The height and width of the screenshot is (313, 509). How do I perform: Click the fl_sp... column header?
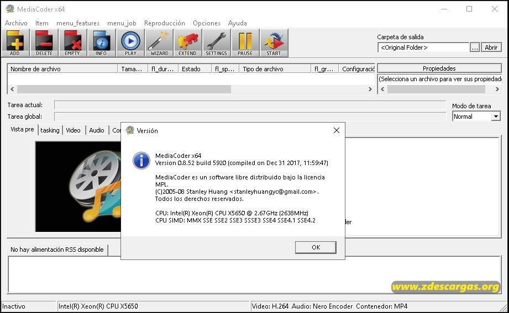click(x=225, y=69)
